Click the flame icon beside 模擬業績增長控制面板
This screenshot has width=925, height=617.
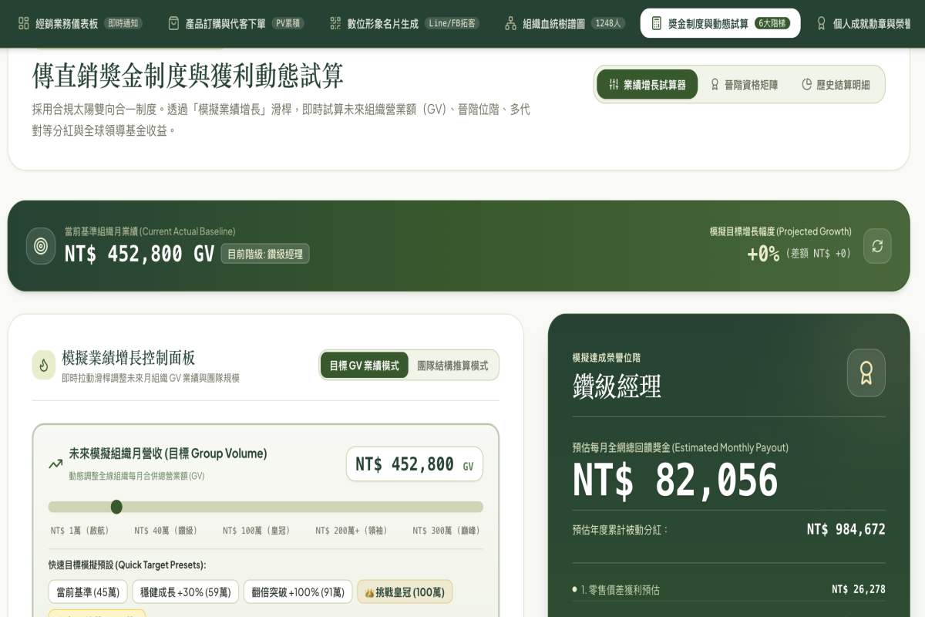(x=43, y=365)
